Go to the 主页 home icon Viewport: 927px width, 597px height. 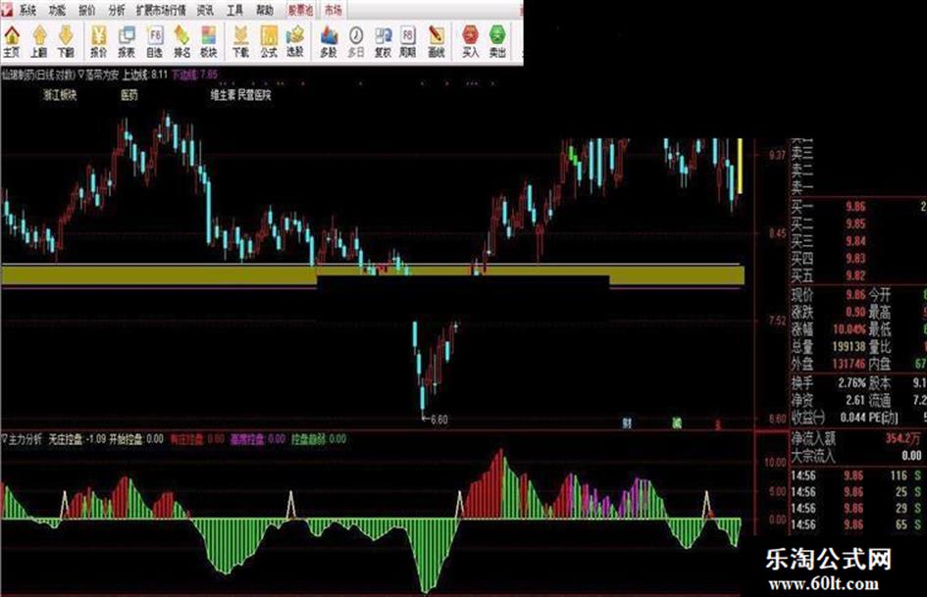tap(12, 42)
